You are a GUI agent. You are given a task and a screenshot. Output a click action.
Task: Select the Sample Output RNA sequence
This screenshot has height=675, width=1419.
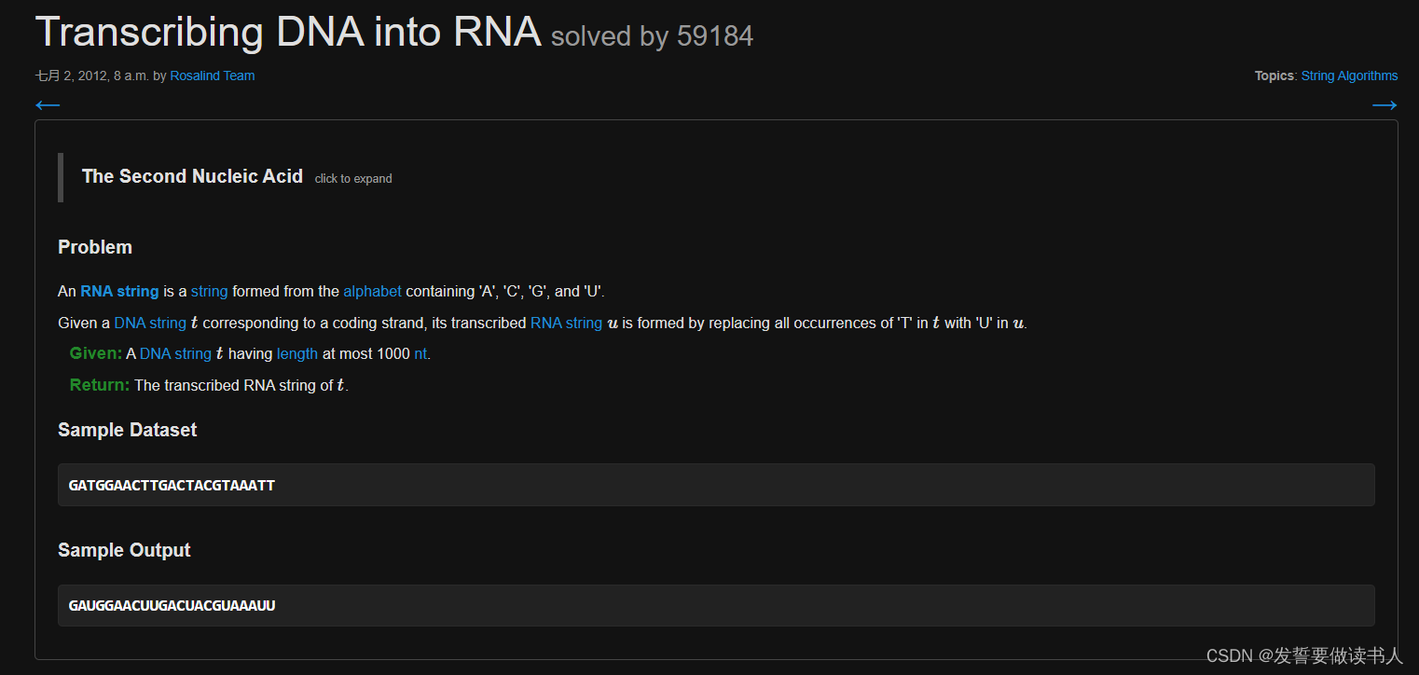pos(172,605)
